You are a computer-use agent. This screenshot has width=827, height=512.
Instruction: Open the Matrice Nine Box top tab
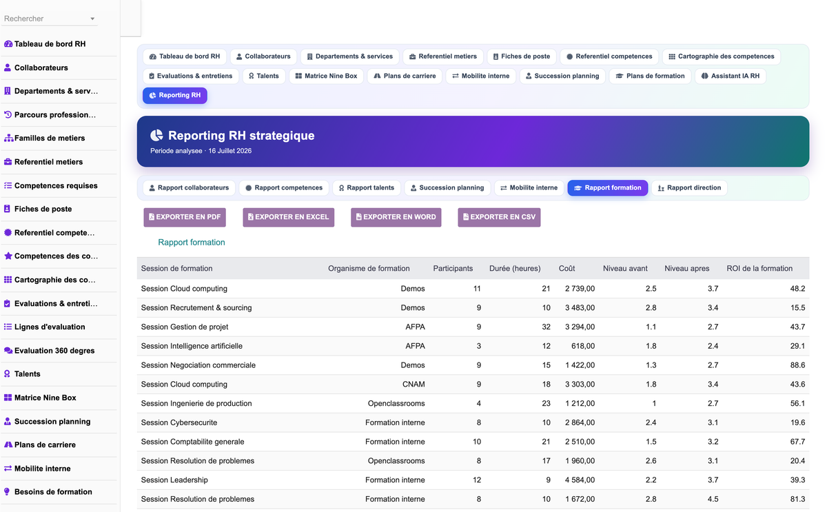click(326, 76)
